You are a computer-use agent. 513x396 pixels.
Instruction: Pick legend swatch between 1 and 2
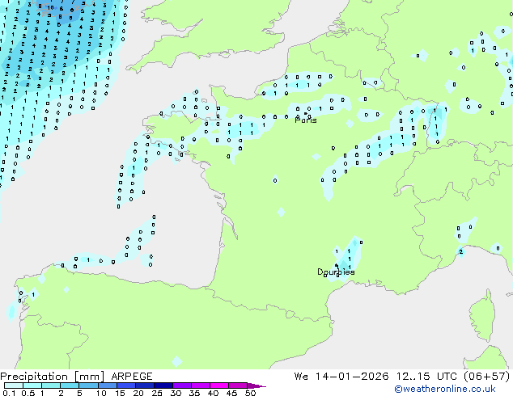(x=51, y=385)
